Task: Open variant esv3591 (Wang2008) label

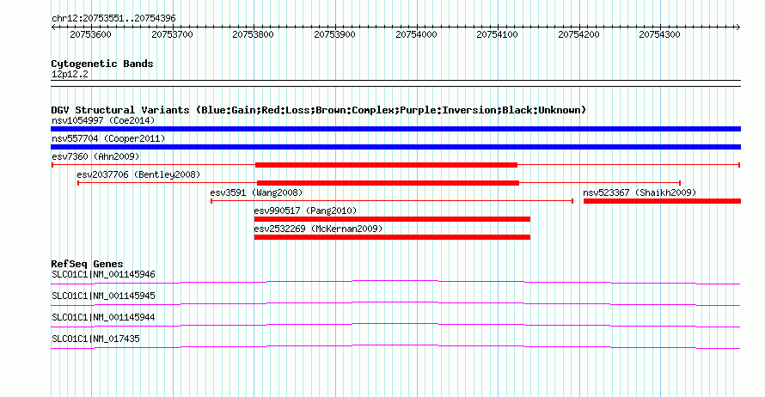Action: (257, 192)
